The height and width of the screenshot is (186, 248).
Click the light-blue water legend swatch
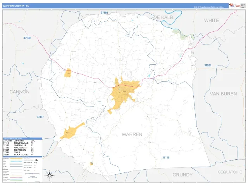click(16, 162)
